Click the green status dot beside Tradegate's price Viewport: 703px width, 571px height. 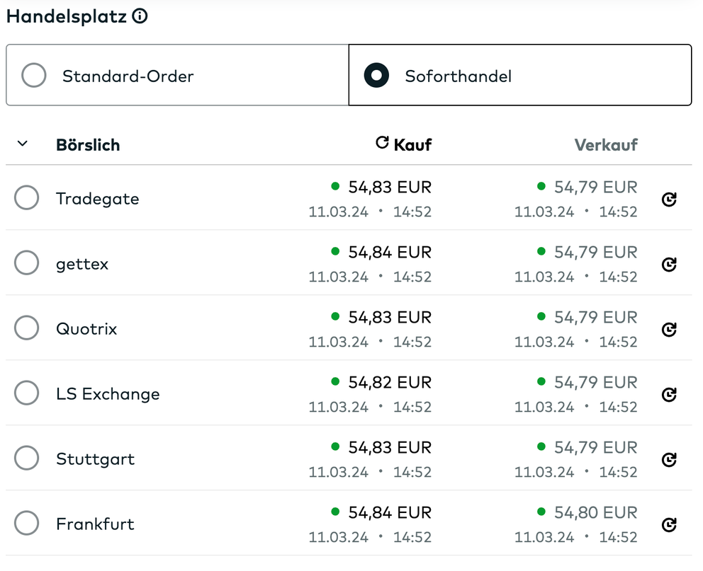coord(334,186)
